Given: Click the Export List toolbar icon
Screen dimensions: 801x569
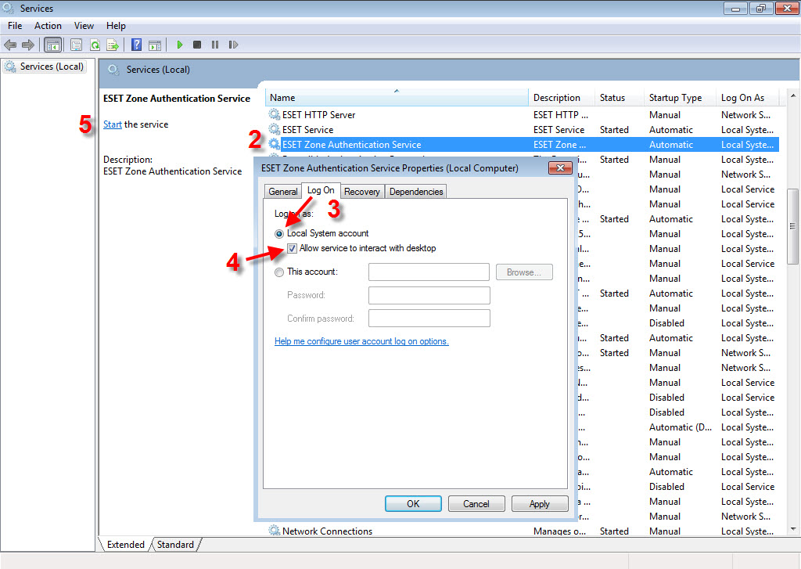Looking at the screenshot, I should point(113,45).
